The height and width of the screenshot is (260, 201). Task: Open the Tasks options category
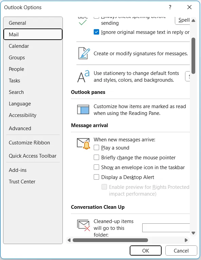[x=33, y=81]
